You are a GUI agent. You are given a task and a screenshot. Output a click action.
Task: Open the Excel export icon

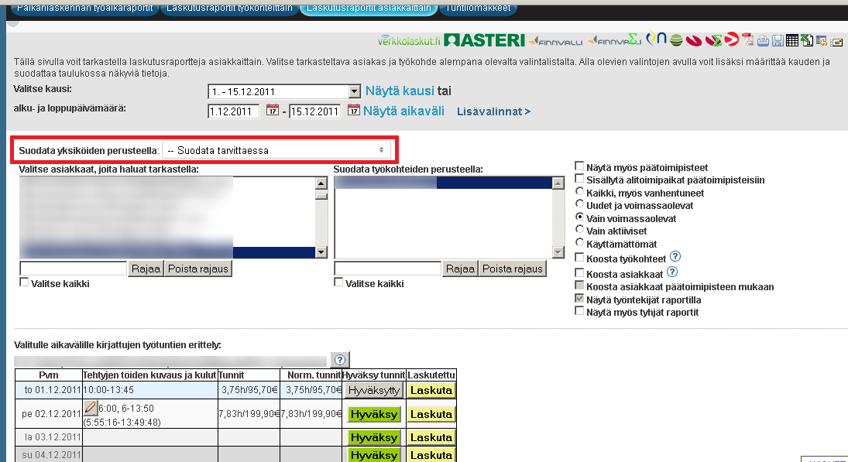[806, 40]
